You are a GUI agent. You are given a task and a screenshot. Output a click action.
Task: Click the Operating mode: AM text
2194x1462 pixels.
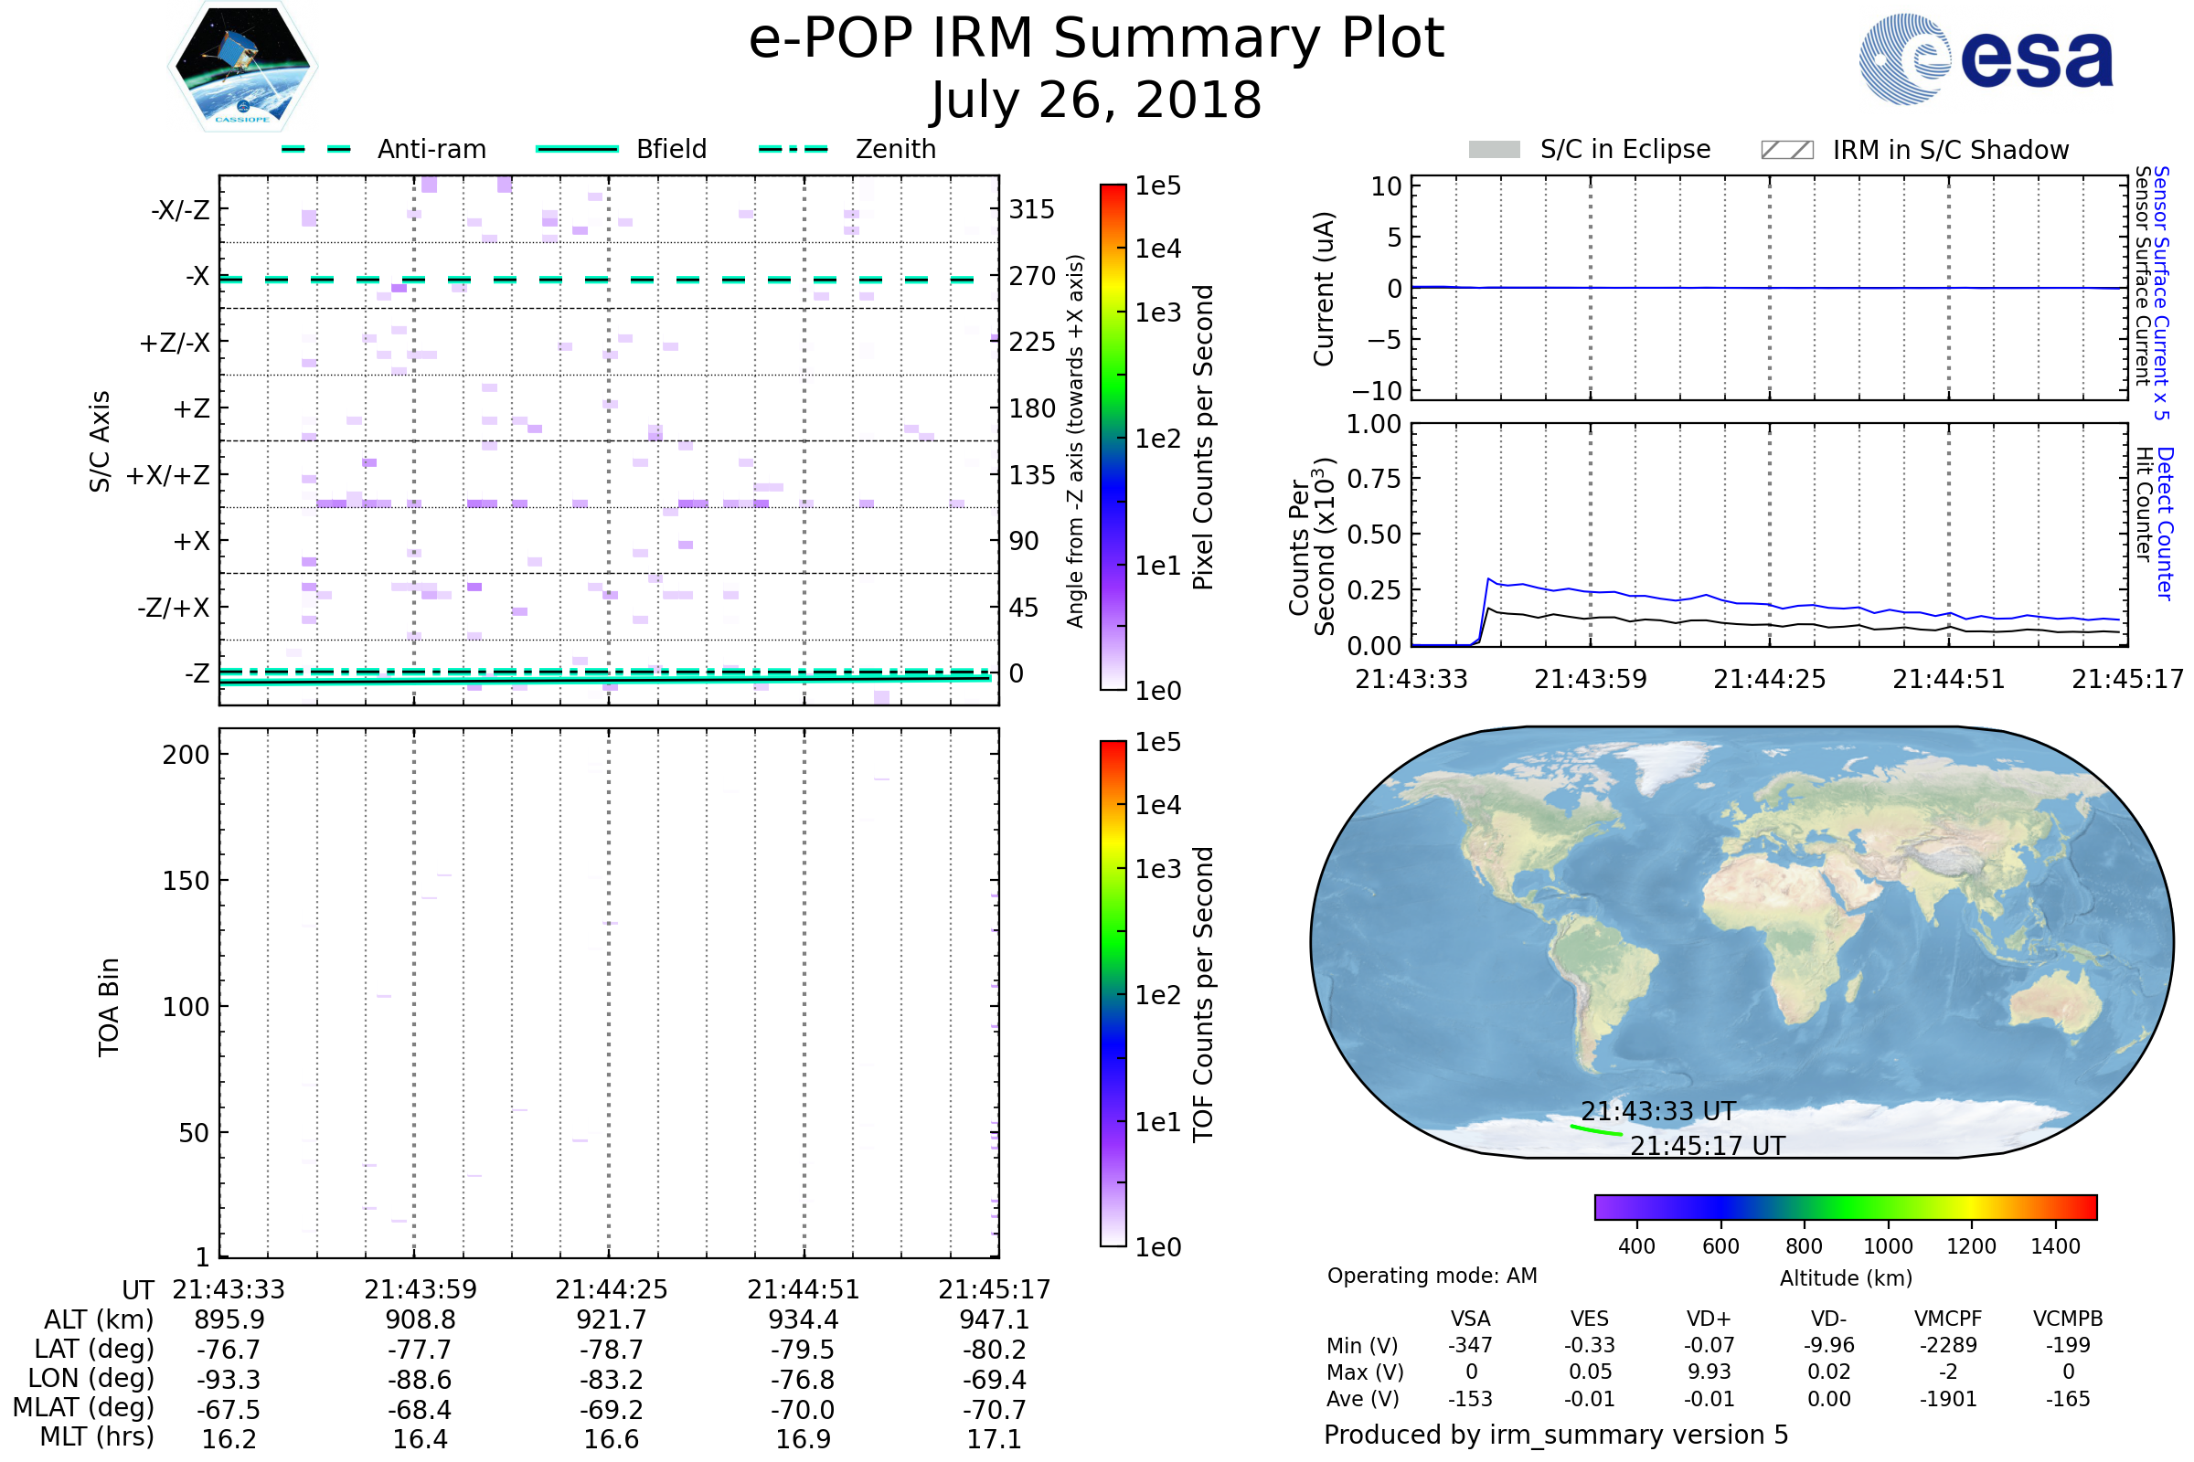1432,1276
